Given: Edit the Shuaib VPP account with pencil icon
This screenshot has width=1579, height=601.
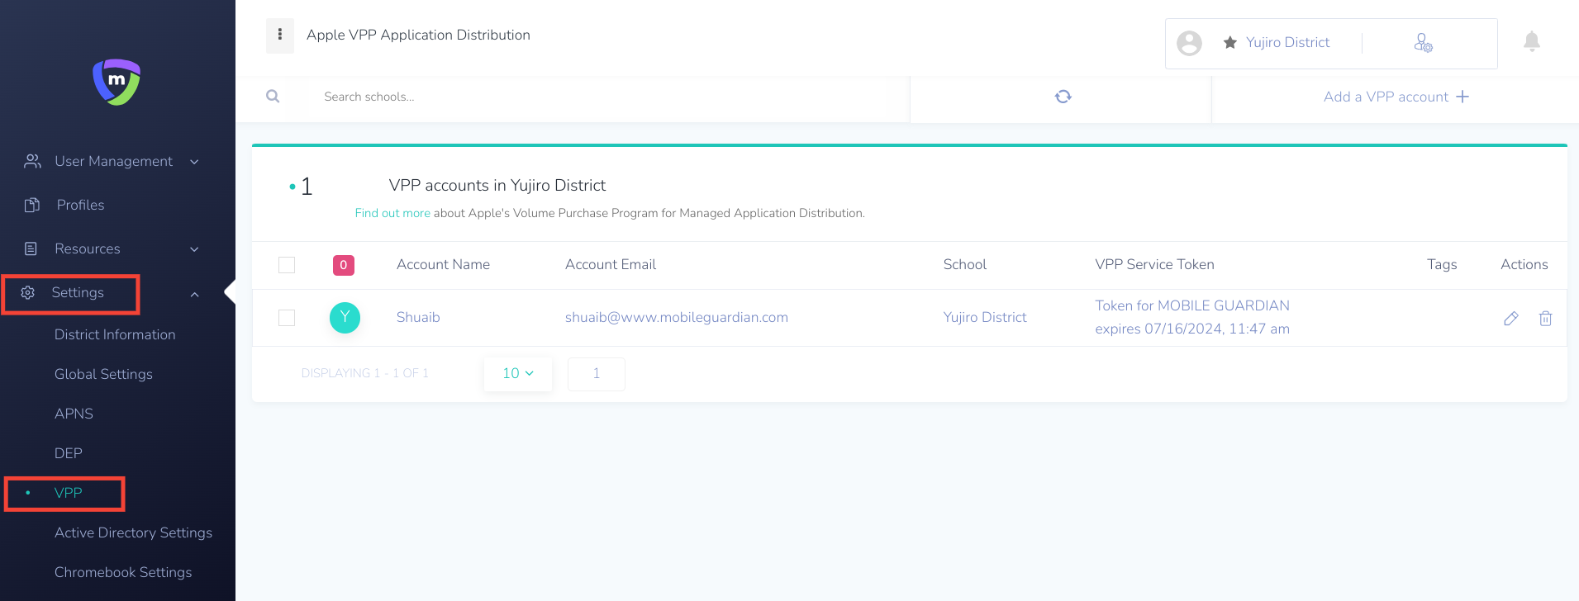Looking at the screenshot, I should (1511, 318).
